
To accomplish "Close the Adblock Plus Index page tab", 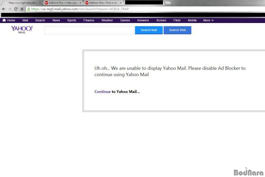I will pyautogui.click(x=80, y=3).
